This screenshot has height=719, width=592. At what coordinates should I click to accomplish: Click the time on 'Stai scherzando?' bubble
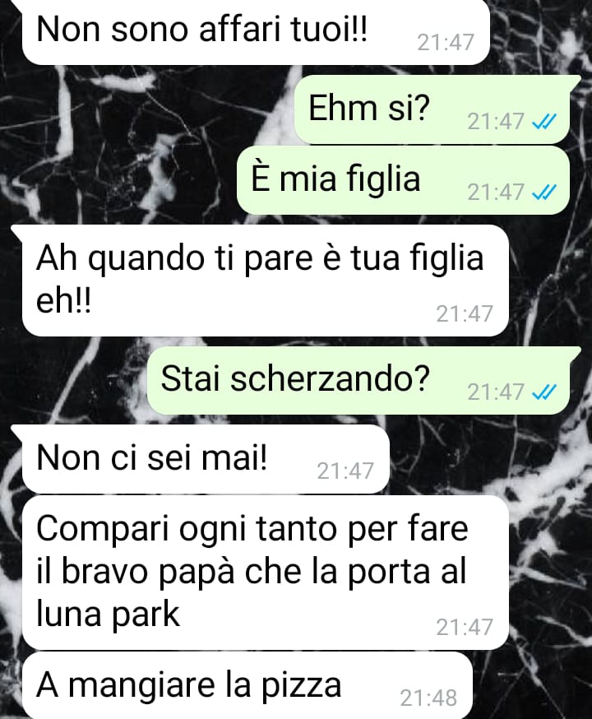(495, 392)
